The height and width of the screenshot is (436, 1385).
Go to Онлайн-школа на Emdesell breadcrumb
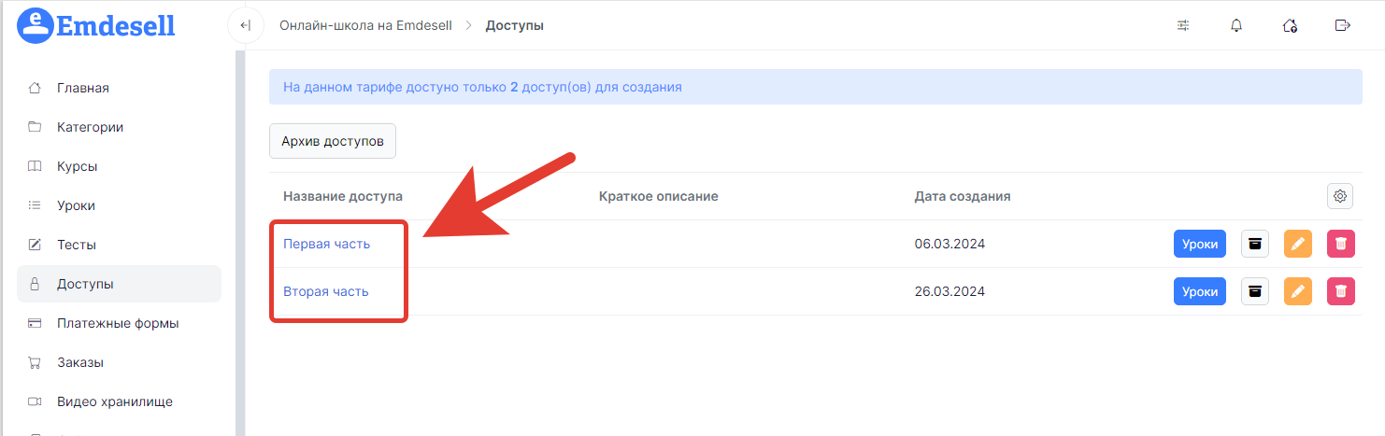point(365,25)
